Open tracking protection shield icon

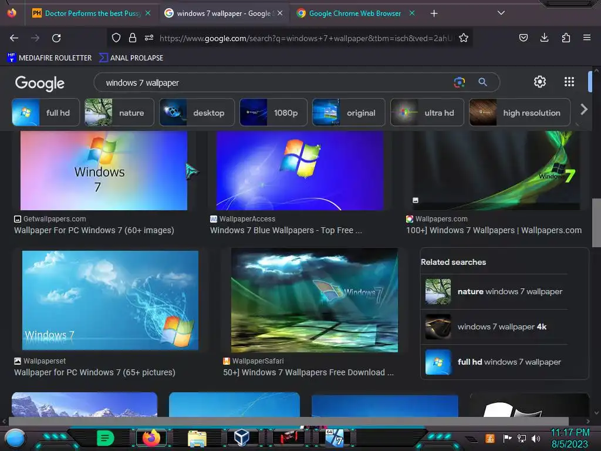[x=116, y=38]
